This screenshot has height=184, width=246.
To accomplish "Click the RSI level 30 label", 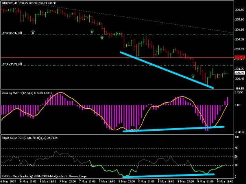I will pyautogui.click(x=236, y=165).
